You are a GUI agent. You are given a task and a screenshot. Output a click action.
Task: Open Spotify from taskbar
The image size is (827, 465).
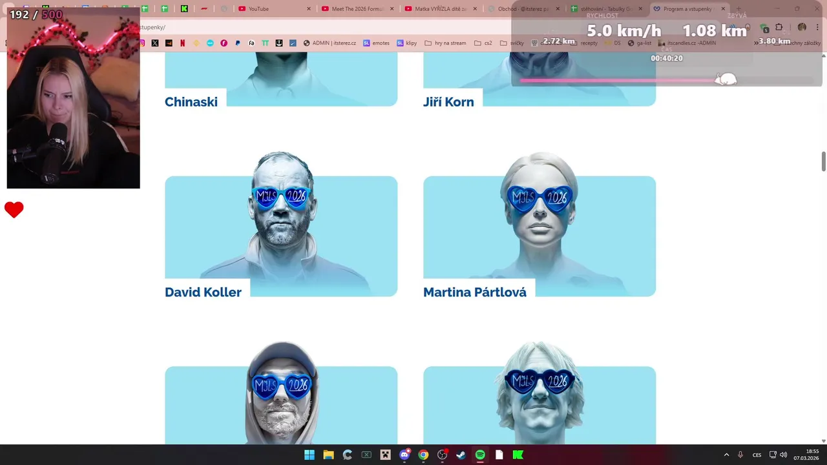(480, 455)
